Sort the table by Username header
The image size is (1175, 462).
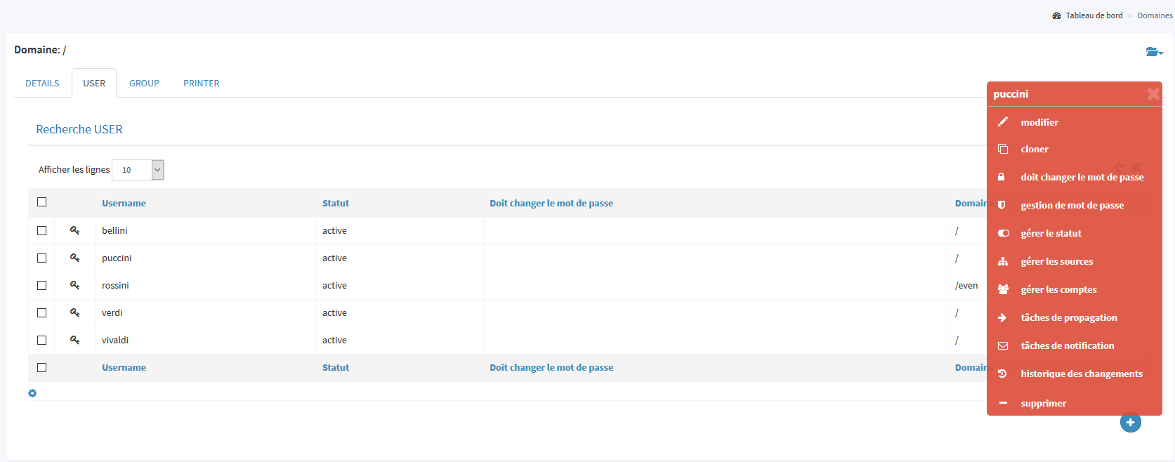(x=124, y=204)
